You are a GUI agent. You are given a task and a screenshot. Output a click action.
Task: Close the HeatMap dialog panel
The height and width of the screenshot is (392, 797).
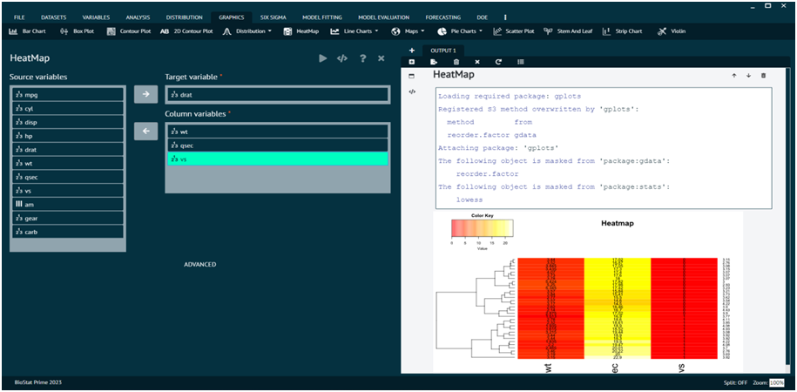coord(381,58)
